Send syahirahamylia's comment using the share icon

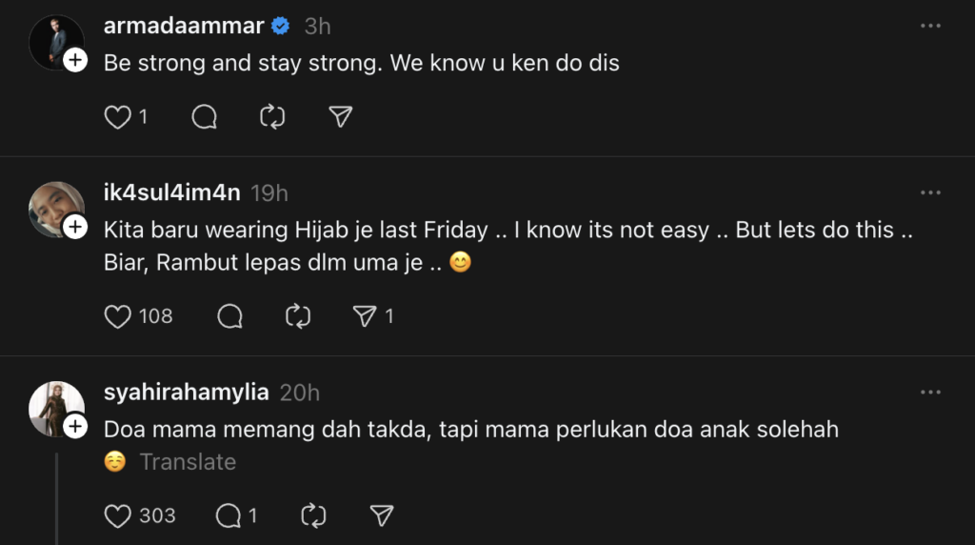click(381, 516)
